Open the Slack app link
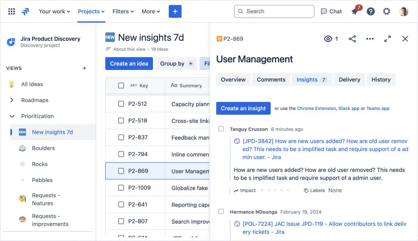This screenshot has height=241, width=418. tap(349, 108)
